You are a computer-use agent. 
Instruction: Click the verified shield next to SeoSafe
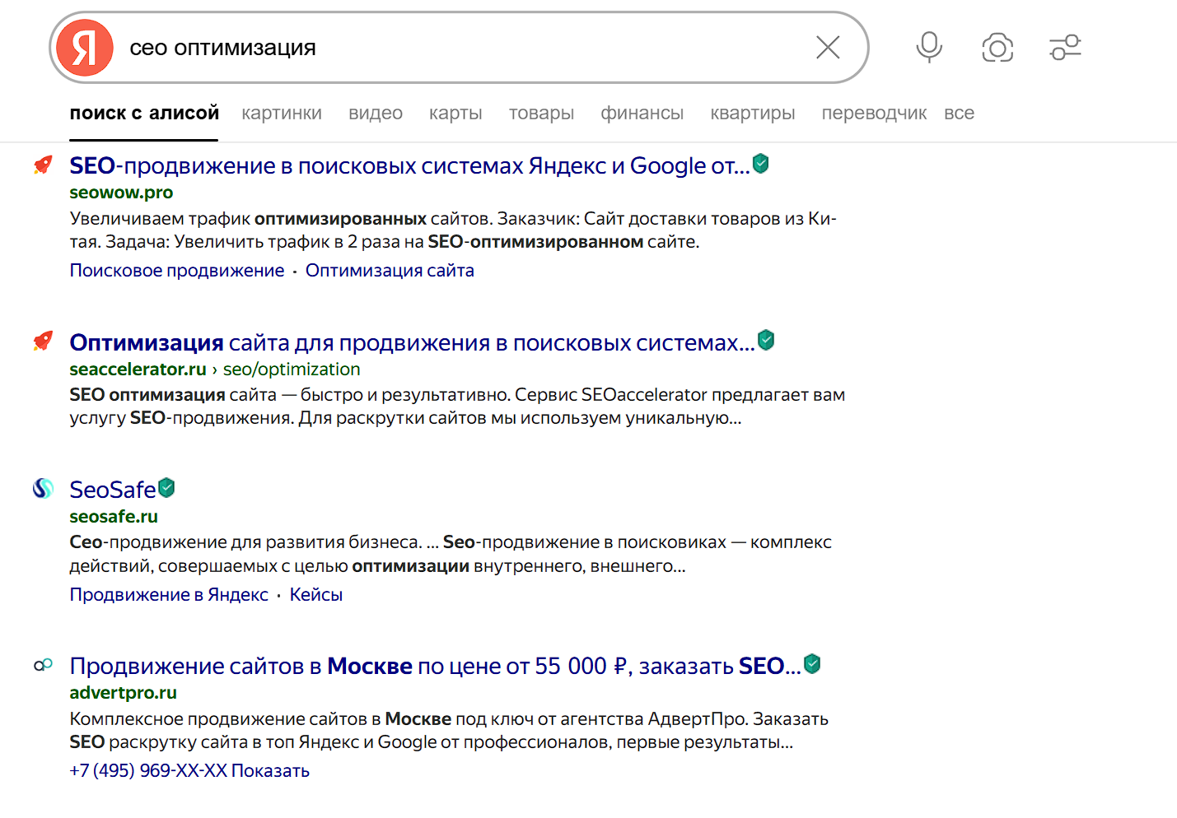(166, 487)
